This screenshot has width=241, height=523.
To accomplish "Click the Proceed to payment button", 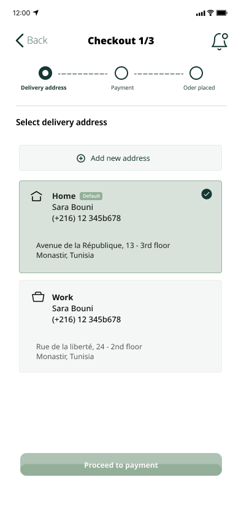I will 121,464.
